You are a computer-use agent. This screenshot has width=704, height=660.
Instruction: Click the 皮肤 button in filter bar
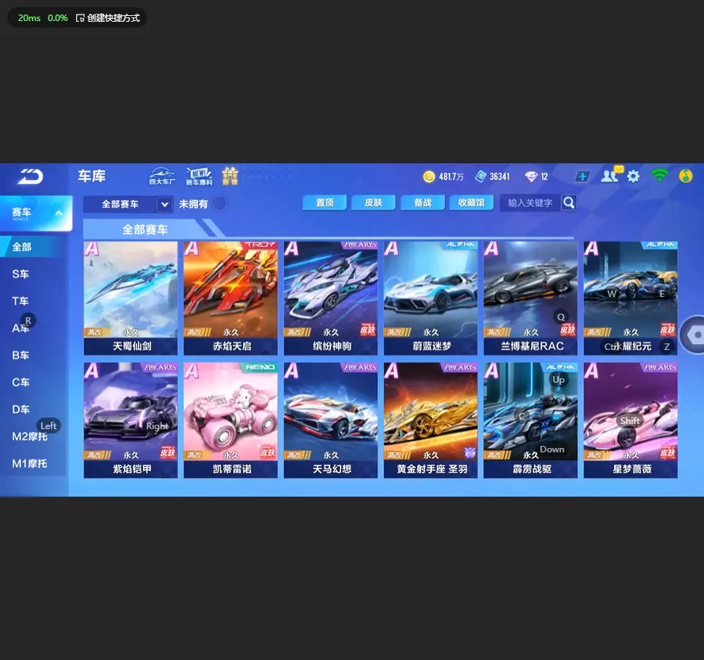tap(374, 203)
